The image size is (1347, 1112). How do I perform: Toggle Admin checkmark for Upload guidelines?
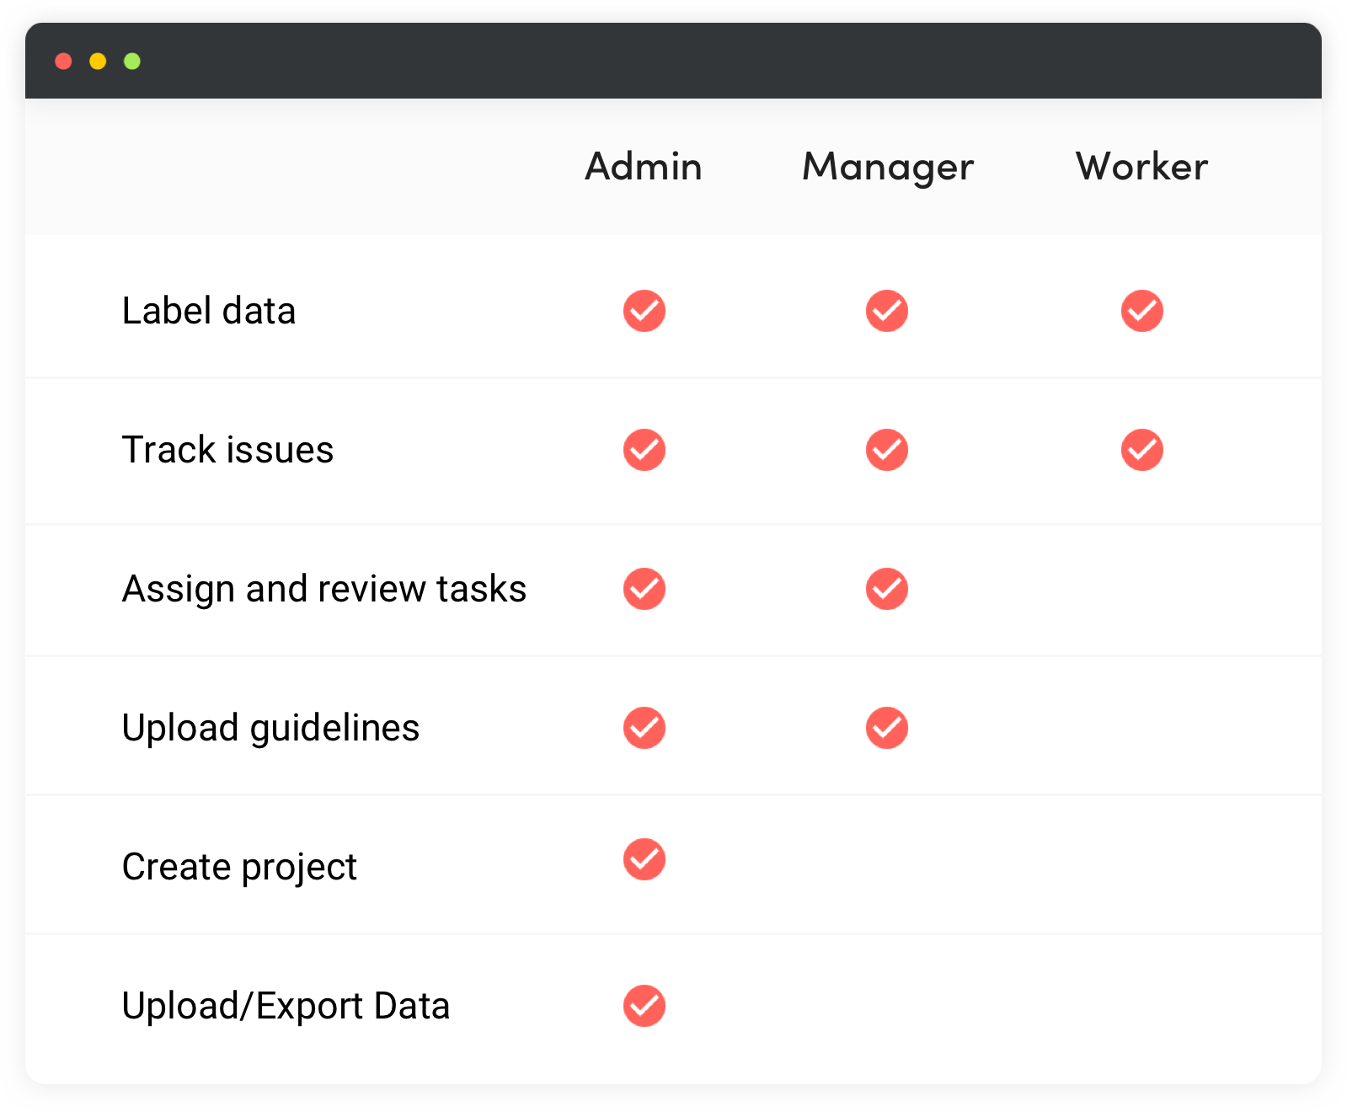(644, 728)
